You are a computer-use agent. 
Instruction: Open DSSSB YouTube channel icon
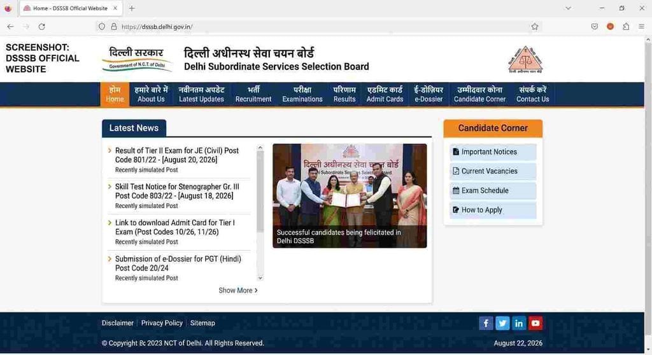tap(535, 323)
